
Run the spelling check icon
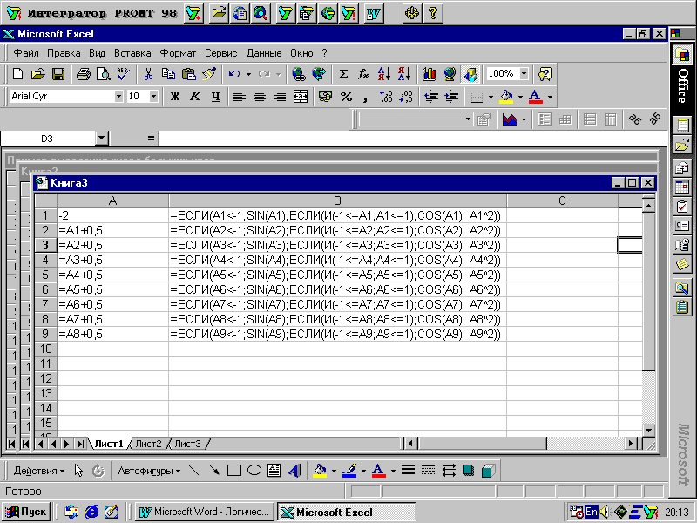click(123, 74)
